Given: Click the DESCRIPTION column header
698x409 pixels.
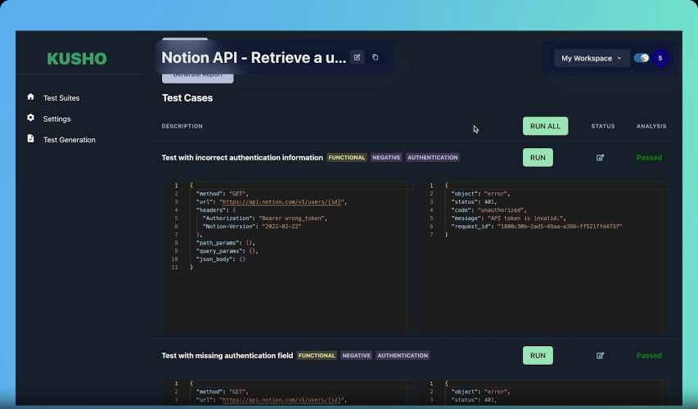Looking at the screenshot, I should point(182,127).
